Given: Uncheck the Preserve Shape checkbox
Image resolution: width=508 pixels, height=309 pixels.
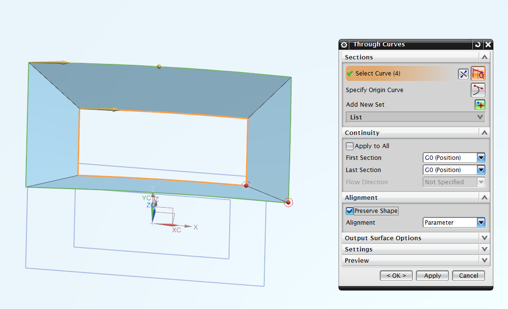Looking at the screenshot, I should click(x=350, y=211).
